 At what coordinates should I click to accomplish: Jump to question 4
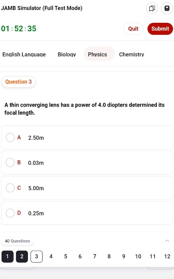click(x=51, y=256)
